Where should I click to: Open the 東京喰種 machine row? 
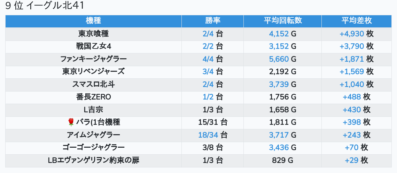pyautogui.click(x=93, y=34)
